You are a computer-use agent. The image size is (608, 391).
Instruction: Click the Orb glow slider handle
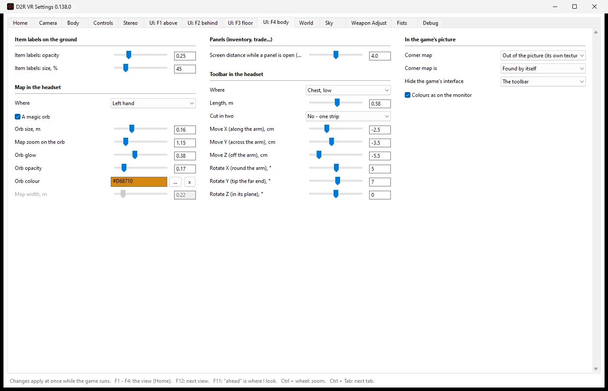click(135, 155)
